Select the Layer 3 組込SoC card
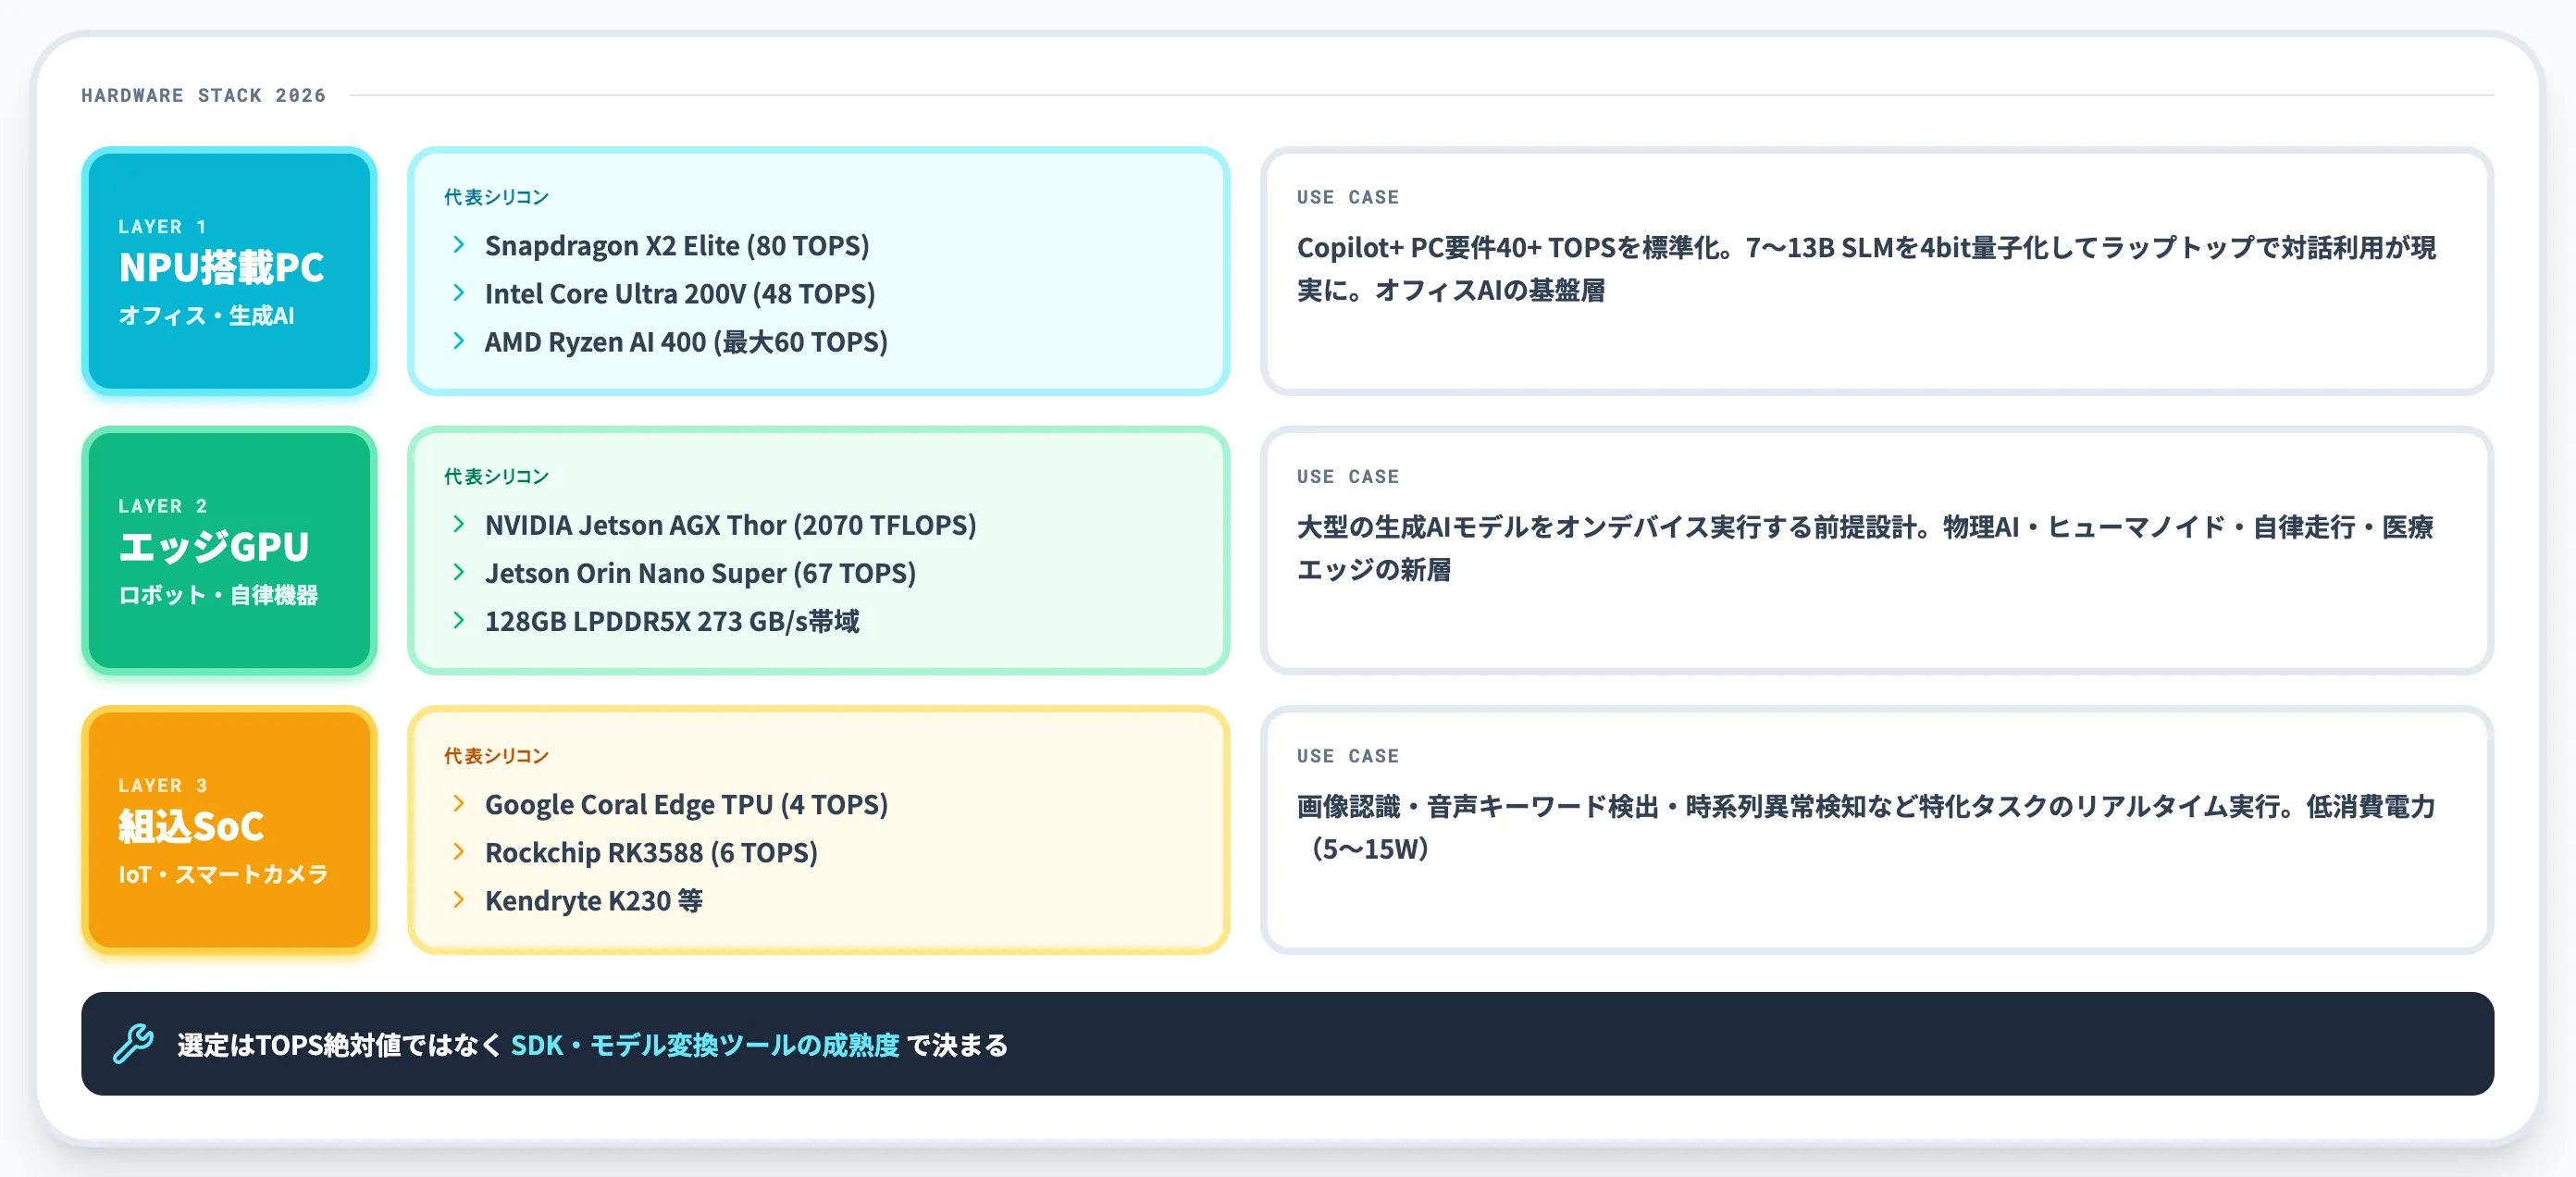Image resolution: width=2576 pixels, height=1177 pixels. click(x=229, y=830)
